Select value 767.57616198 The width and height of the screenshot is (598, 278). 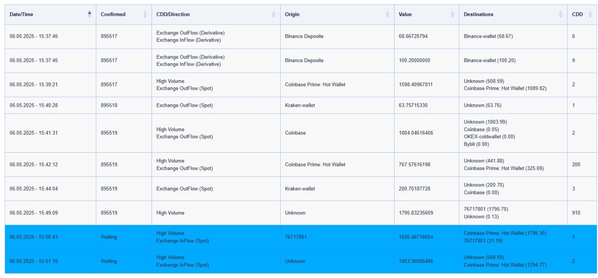415,164
